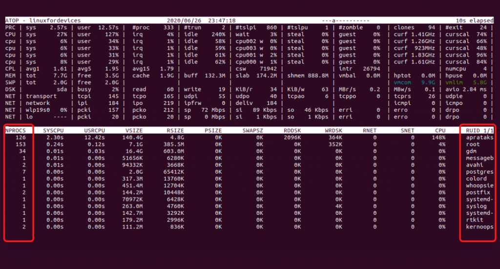Select the avio 2.84 ms value
This screenshot has height=269, width=500.
click(x=475, y=89)
